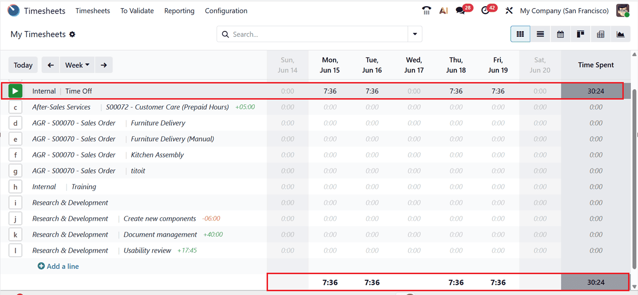Click the Create new components task name
Viewport: 638px width, 295px height.
[x=160, y=219]
